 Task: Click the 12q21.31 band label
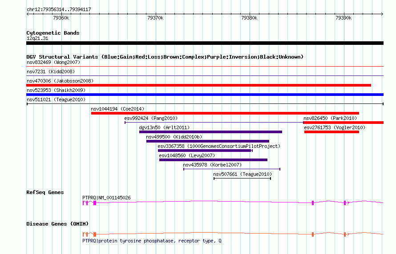(x=37, y=39)
